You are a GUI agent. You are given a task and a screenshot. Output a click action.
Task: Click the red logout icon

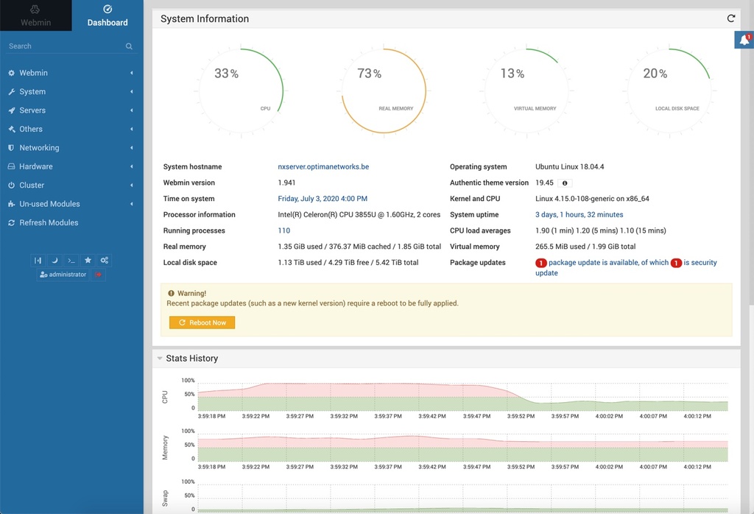click(x=98, y=275)
